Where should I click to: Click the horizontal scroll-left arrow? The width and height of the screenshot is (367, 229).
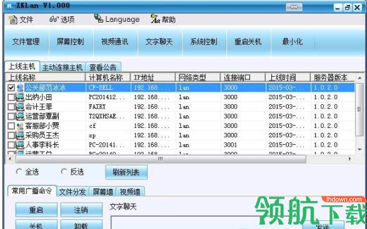click(10, 158)
